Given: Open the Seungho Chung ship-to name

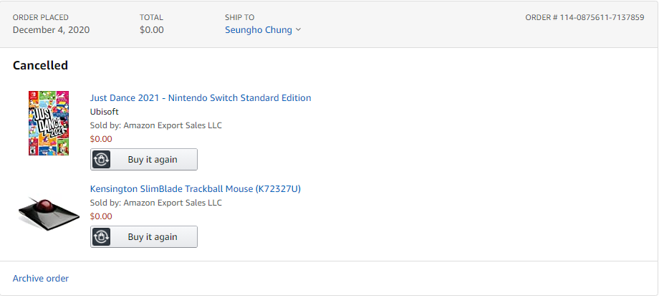Looking at the screenshot, I should pyautogui.click(x=259, y=30).
